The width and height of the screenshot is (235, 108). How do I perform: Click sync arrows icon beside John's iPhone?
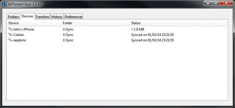10,29
